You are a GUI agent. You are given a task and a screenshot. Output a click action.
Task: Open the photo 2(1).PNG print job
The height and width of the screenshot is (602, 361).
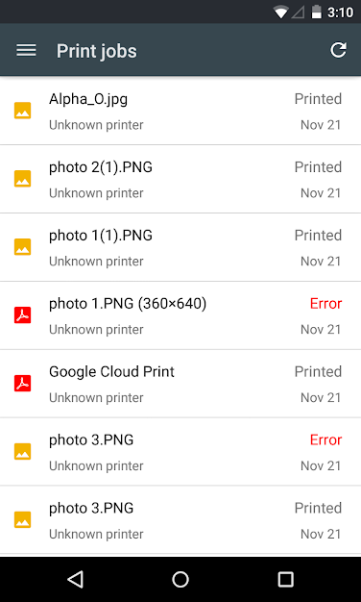[180, 179]
